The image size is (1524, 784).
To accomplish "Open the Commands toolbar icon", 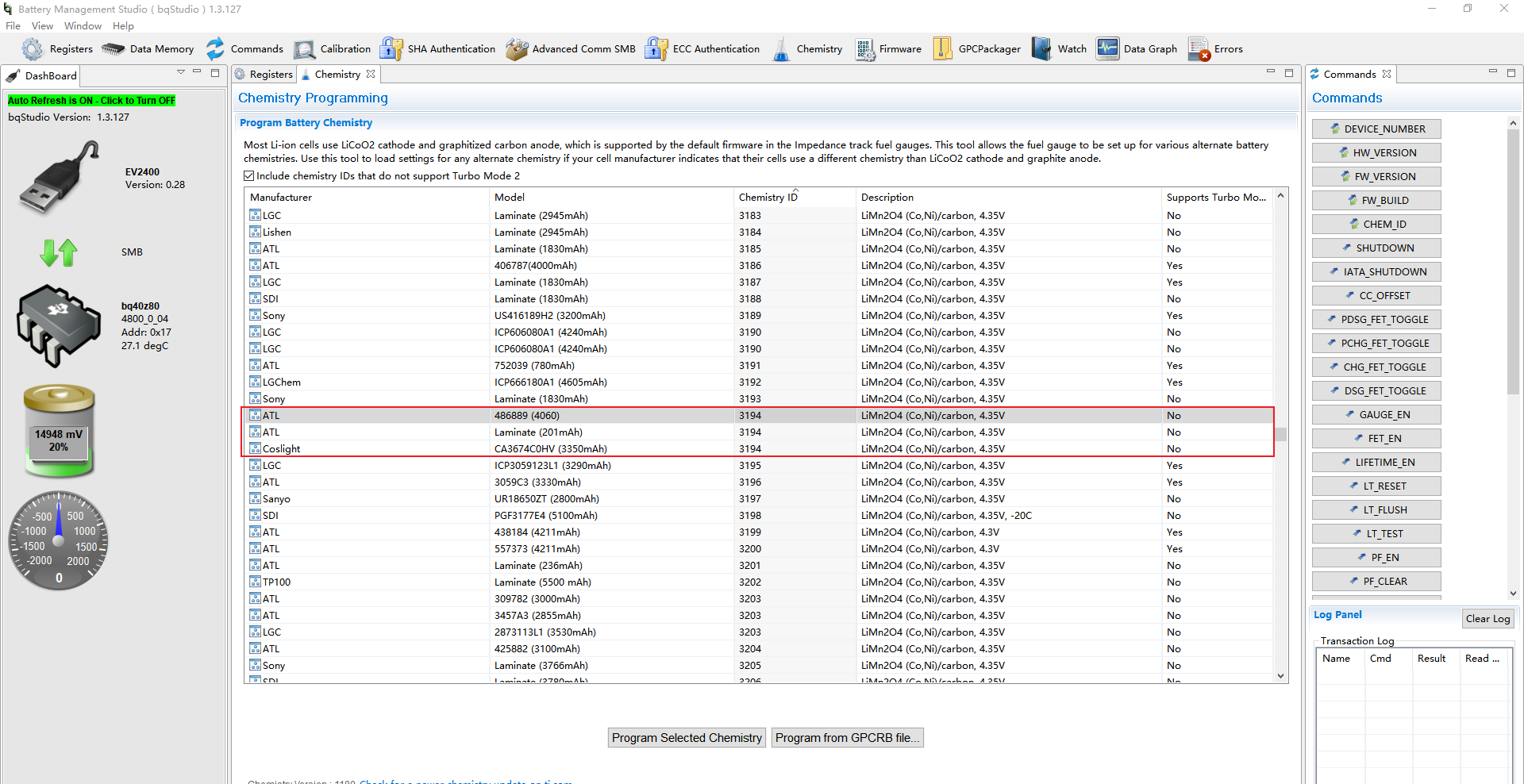I will [x=215, y=49].
